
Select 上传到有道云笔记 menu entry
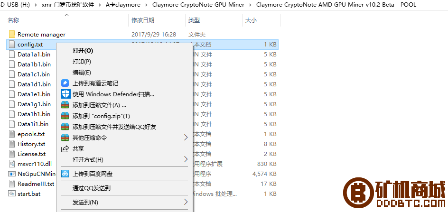95,83
